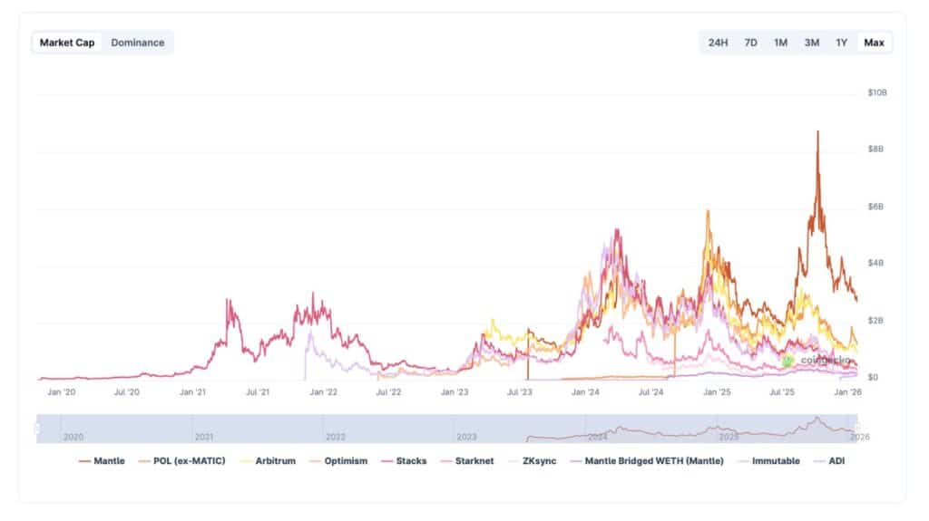Set the time range to 24H

point(718,43)
